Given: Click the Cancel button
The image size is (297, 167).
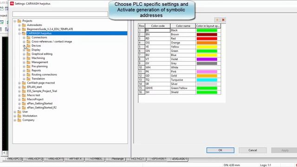Looking at the screenshot, I should (252, 150).
